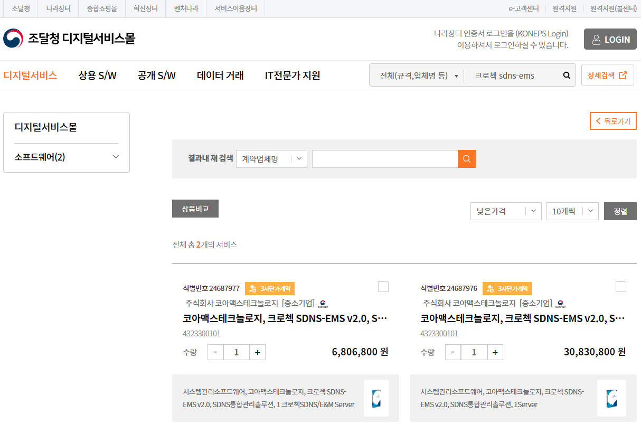Open the 상용 S/W menu
641x424 pixels.
tap(97, 76)
